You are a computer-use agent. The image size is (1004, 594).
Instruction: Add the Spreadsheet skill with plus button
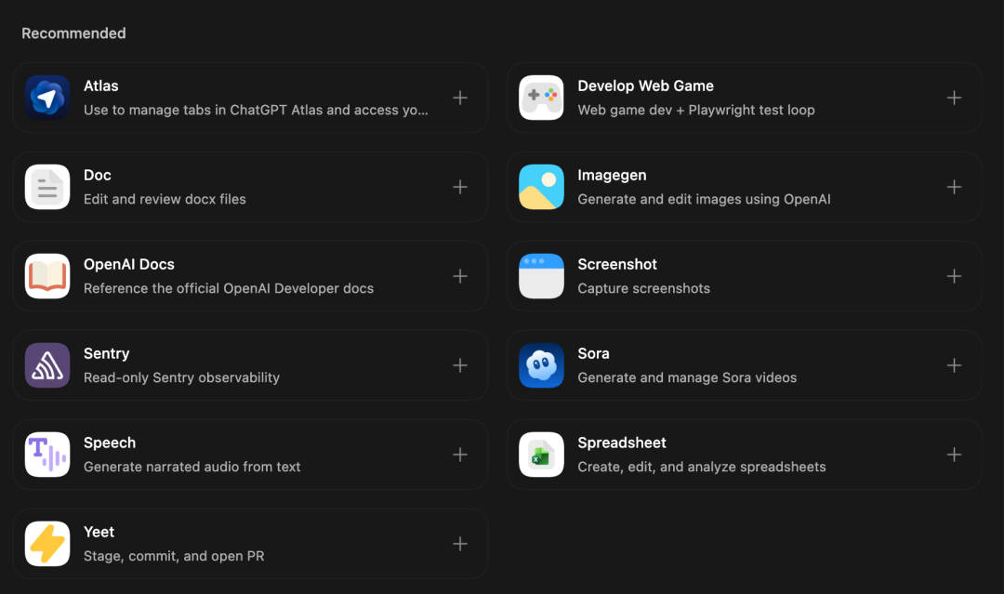point(954,455)
